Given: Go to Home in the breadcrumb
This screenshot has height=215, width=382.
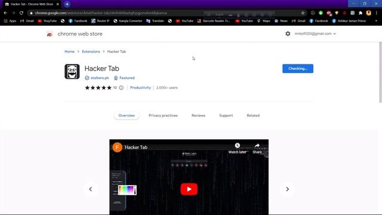Looking at the screenshot, I should point(69,51).
